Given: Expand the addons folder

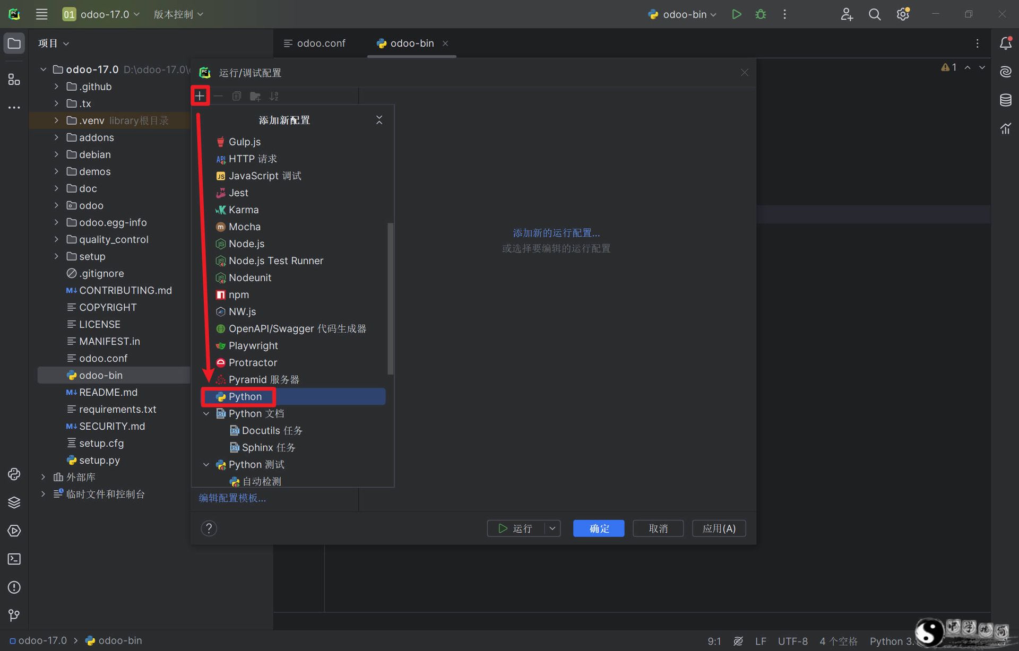Looking at the screenshot, I should point(56,137).
